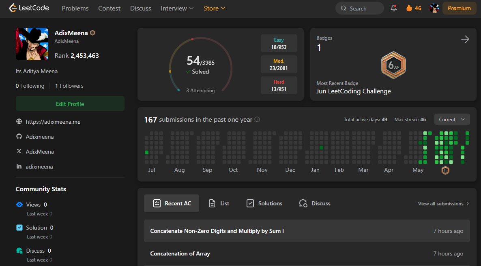Switch to the Recent AC tab

[172, 203]
